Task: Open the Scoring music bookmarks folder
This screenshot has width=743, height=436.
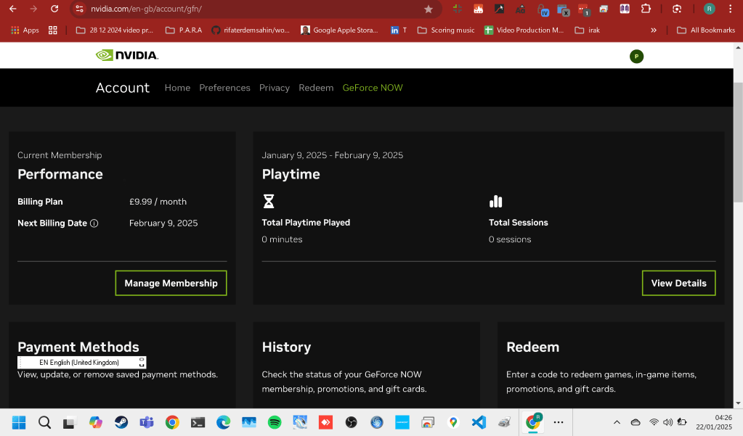Action: click(446, 30)
